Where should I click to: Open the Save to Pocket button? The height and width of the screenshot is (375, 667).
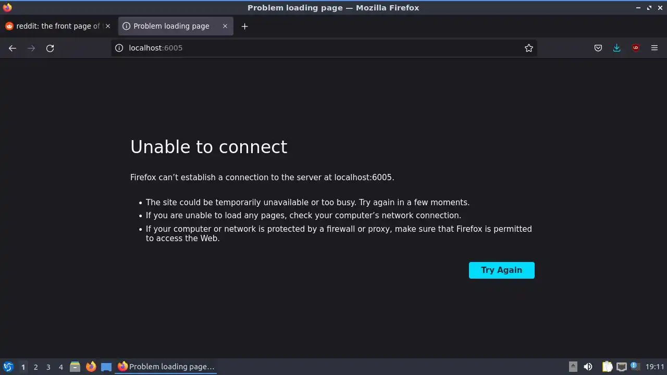pyautogui.click(x=598, y=48)
